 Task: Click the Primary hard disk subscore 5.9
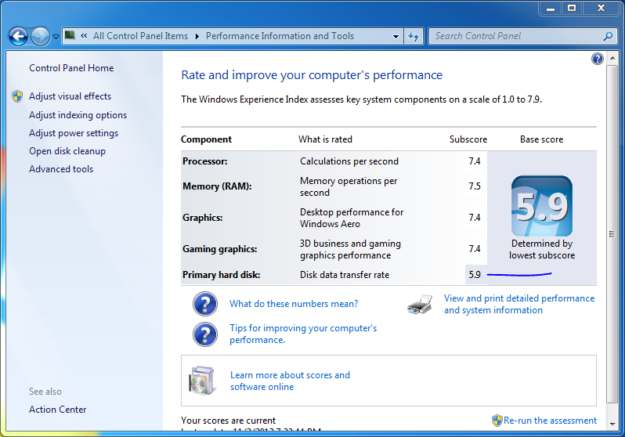point(475,275)
